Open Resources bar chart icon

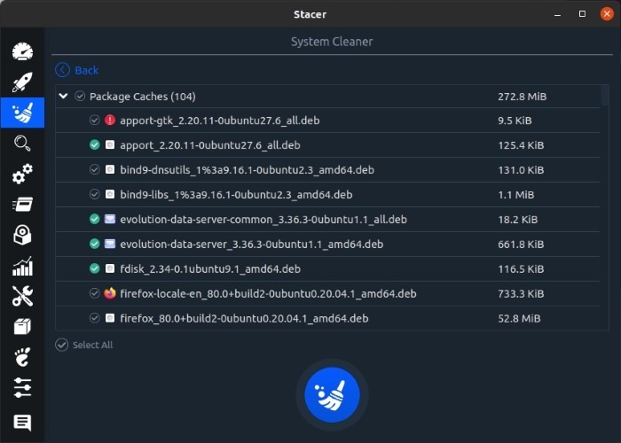[x=22, y=266]
